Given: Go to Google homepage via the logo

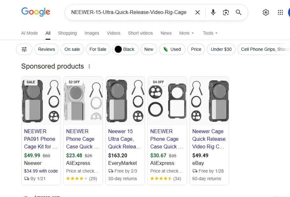Looking at the screenshot, I should (35, 12).
